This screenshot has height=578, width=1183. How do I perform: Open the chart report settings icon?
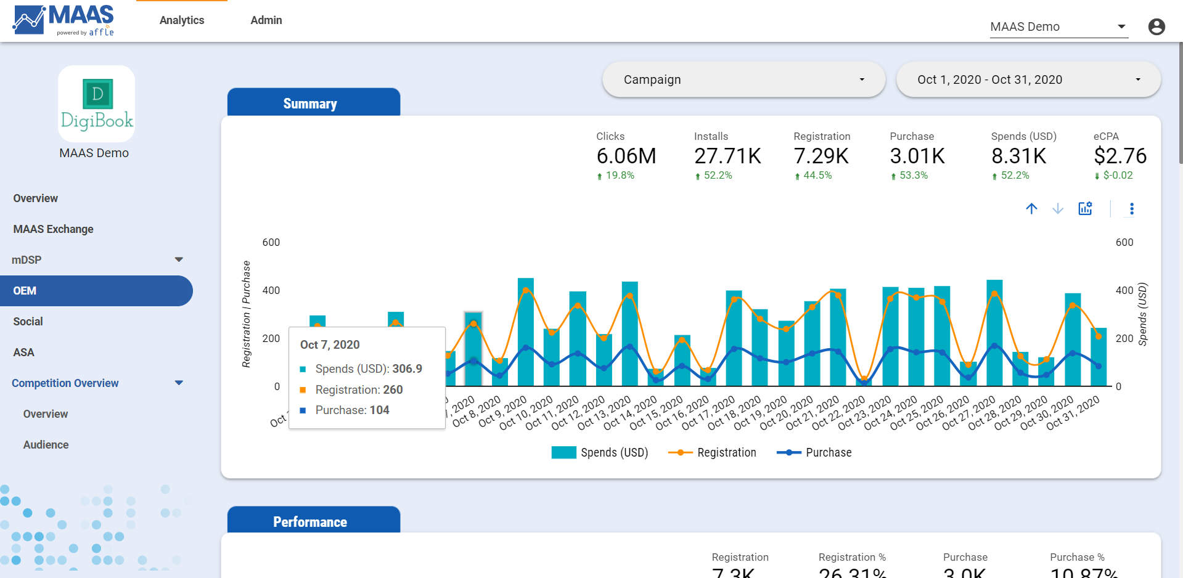pyautogui.click(x=1085, y=208)
